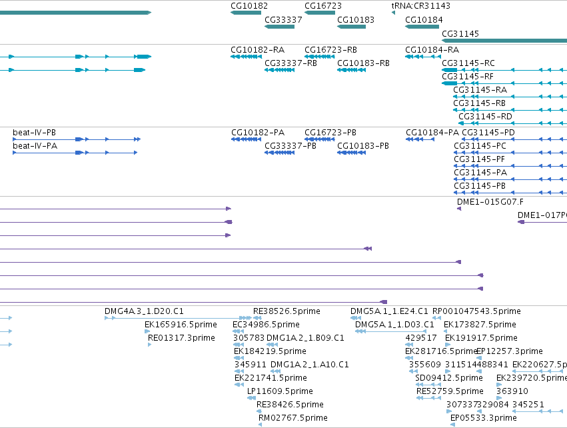This screenshot has height=428, width=567.
Task: Open EST DMG5A1_1.D03.C1
Action: pyautogui.click(x=394, y=325)
